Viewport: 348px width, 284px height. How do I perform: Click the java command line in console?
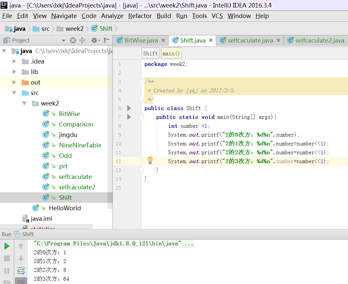point(113,244)
